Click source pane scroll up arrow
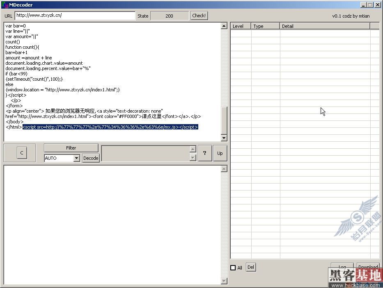 pos(224,26)
